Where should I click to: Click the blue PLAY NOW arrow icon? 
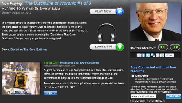[x=120, y=11]
